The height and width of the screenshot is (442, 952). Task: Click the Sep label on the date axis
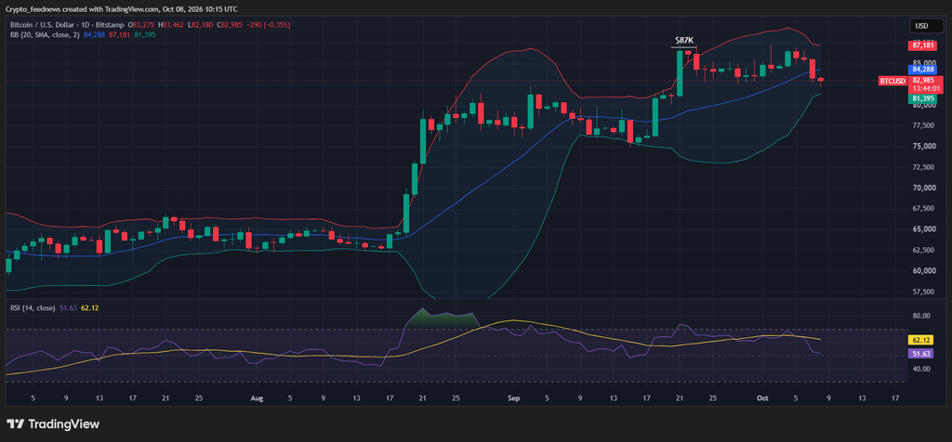pyautogui.click(x=513, y=398)
